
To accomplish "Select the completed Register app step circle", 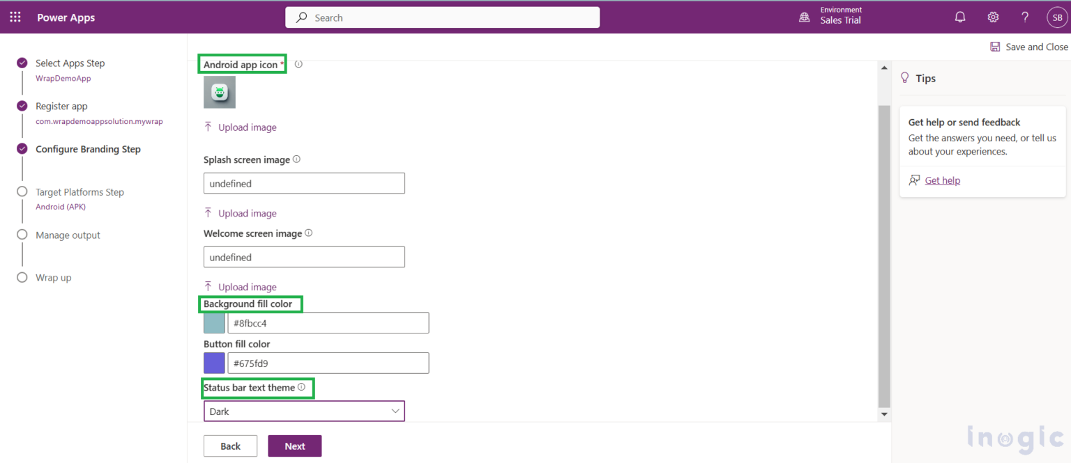I will click(x=22, y=106).
